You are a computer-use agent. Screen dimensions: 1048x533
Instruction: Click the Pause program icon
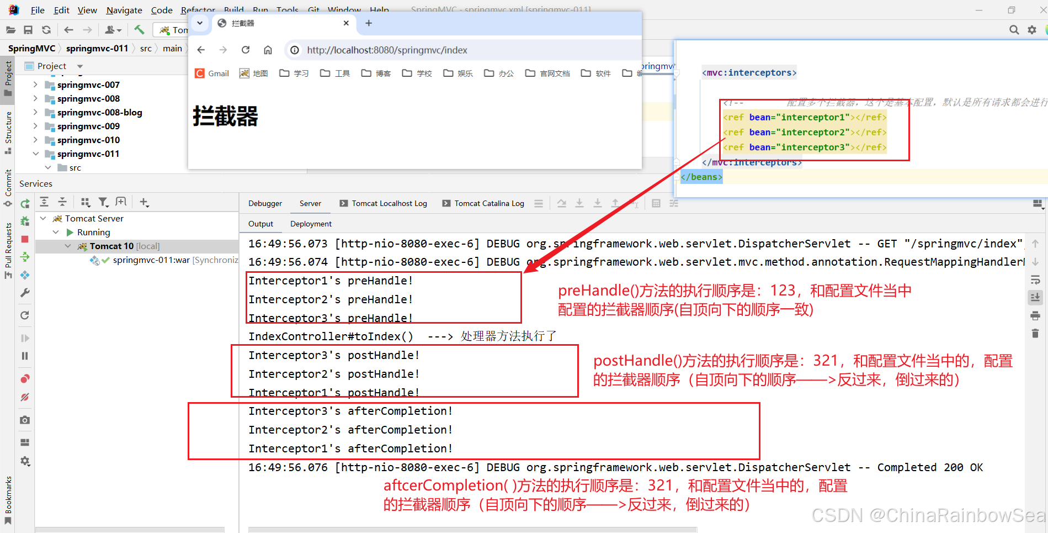[25, 356]
